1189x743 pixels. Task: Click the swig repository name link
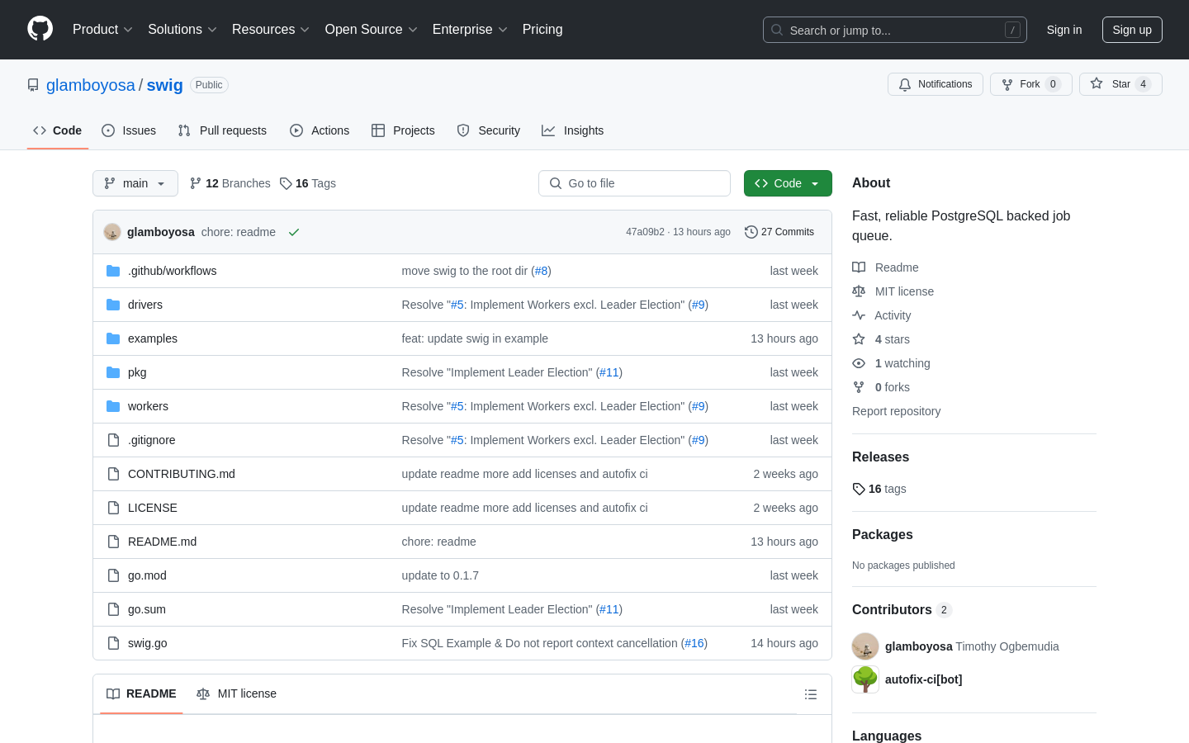pyautogui.click(x=165, y=85)
